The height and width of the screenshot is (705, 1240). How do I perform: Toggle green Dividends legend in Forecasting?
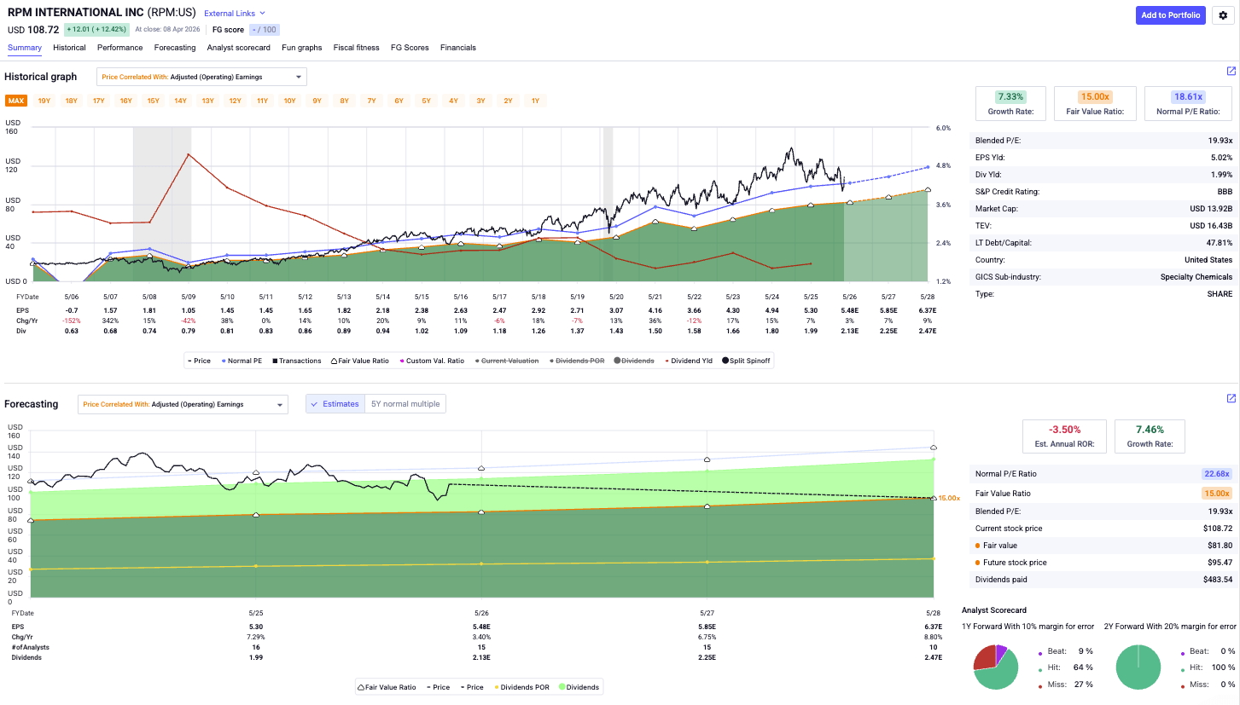coord(579,687)
